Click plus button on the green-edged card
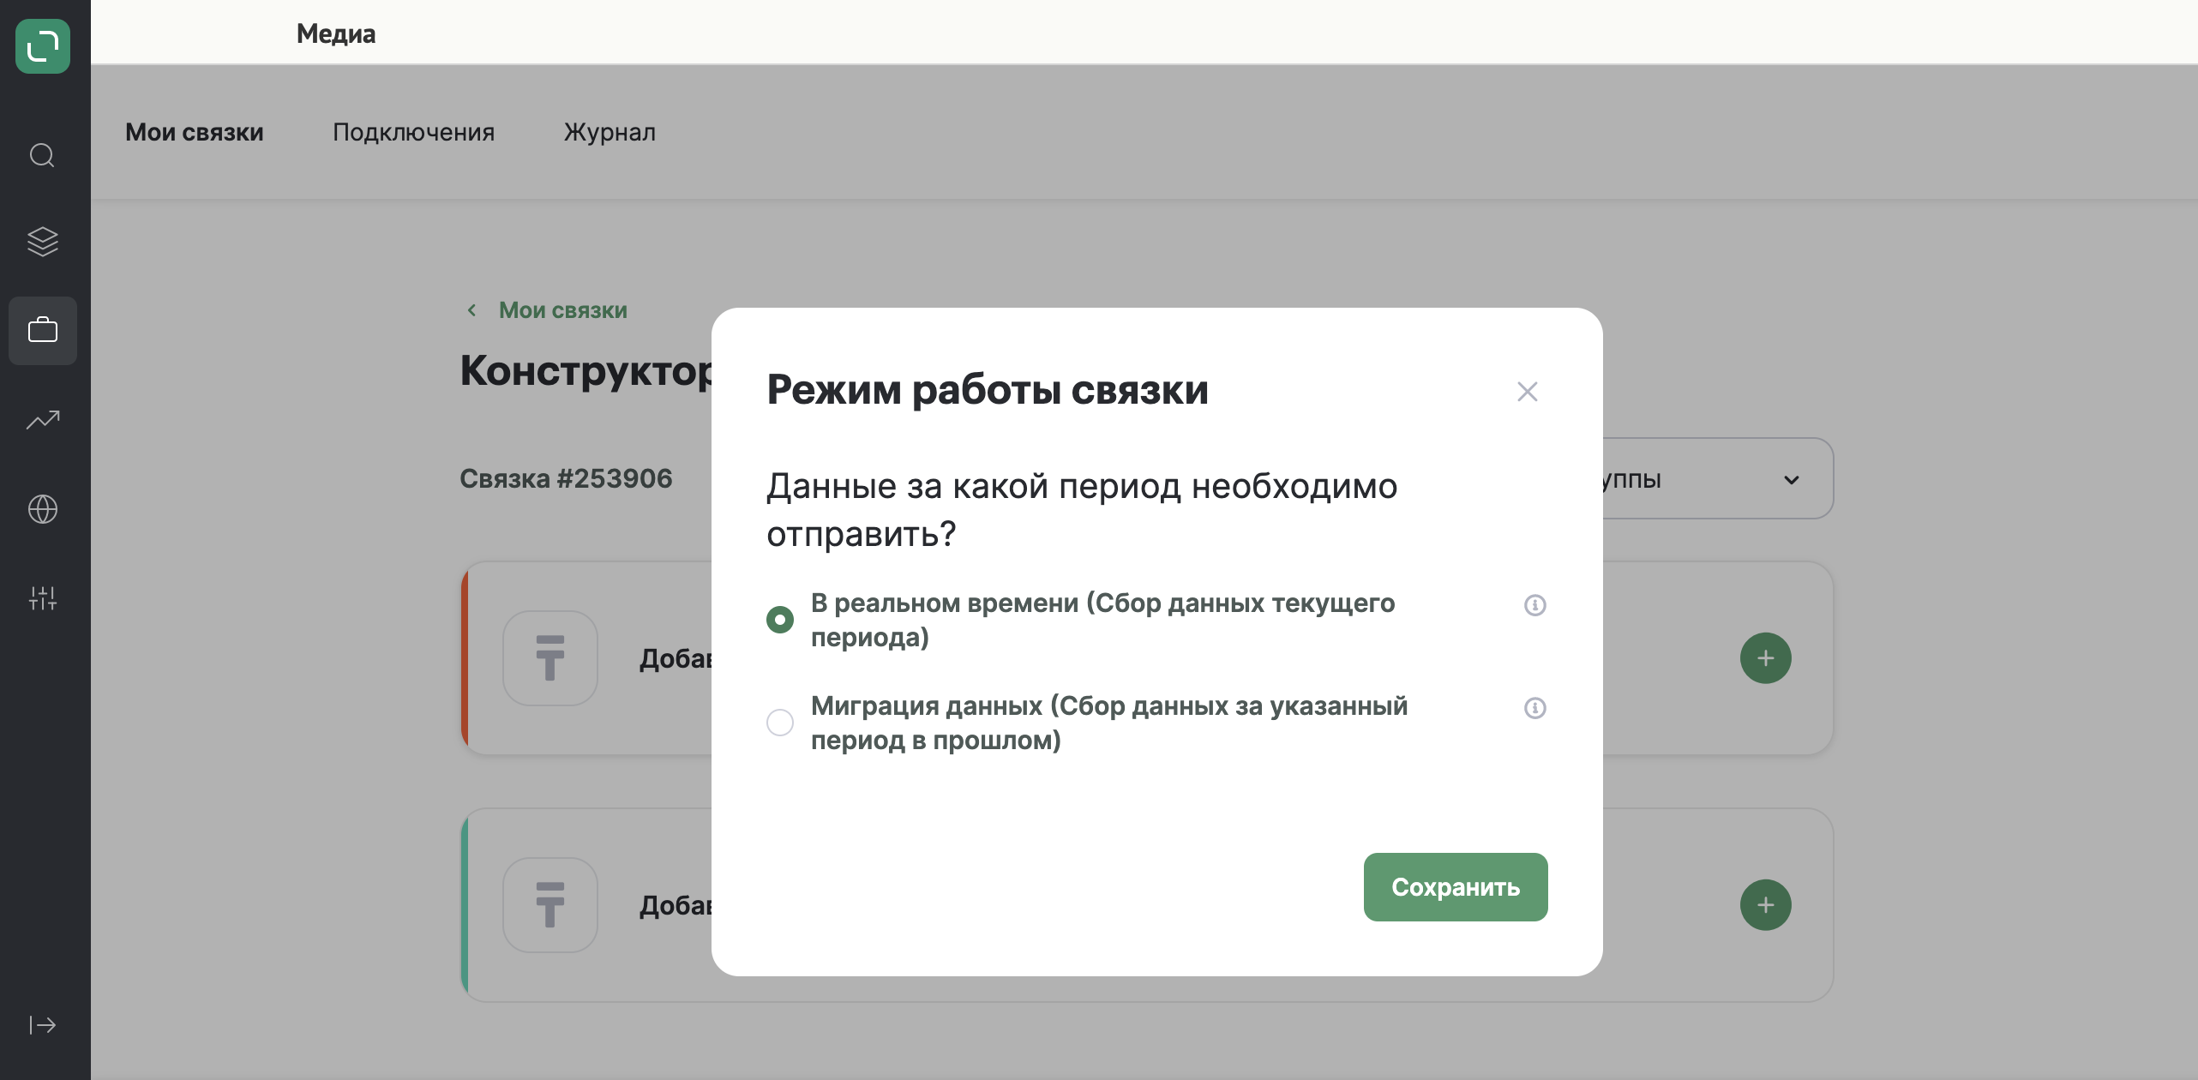 click(x=1766, y=905)
